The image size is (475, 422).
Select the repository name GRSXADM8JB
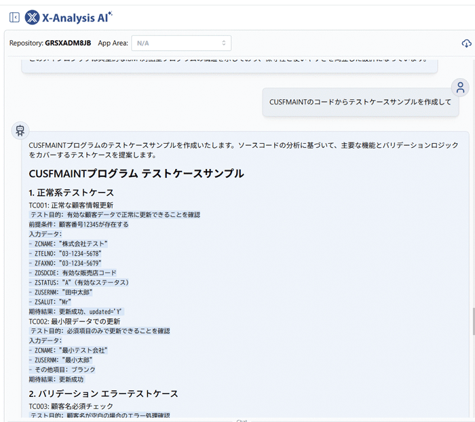pos(68,43)
